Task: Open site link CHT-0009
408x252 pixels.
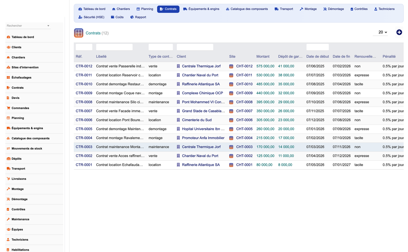Action: (x=244, y=93)
